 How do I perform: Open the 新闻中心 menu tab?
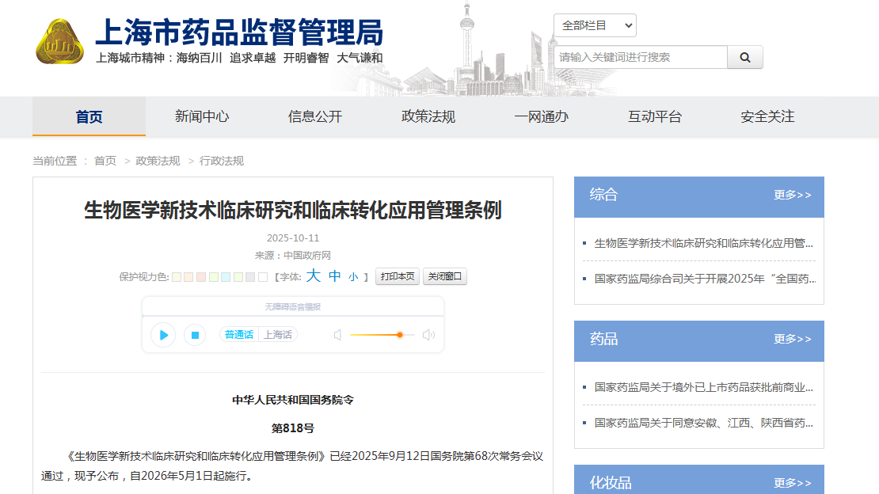pyautogui.click(x=202, y=116)
